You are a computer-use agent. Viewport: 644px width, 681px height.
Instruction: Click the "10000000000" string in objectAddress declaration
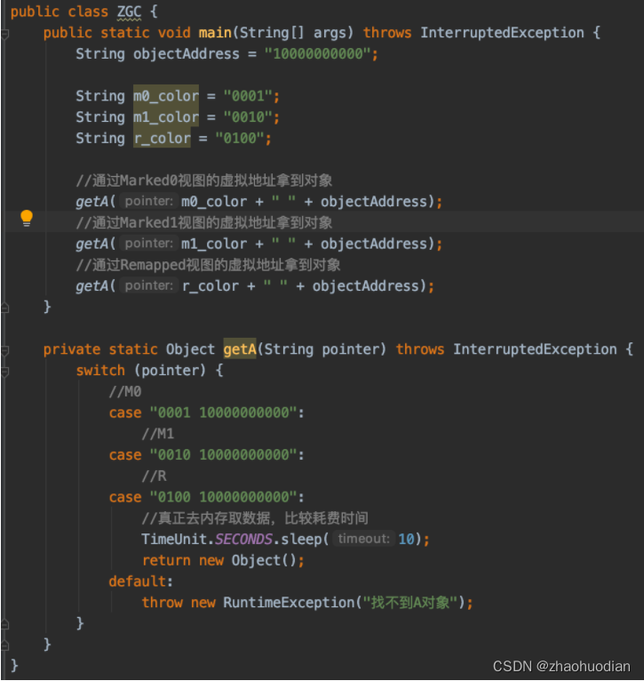pos(318,54)
